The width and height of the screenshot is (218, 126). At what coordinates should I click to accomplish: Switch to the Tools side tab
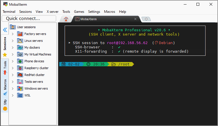pos(5,67)
